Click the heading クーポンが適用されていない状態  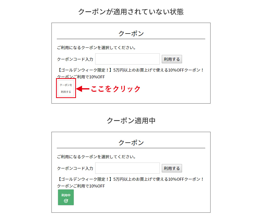pyautogui.click(x=131, y=12)
